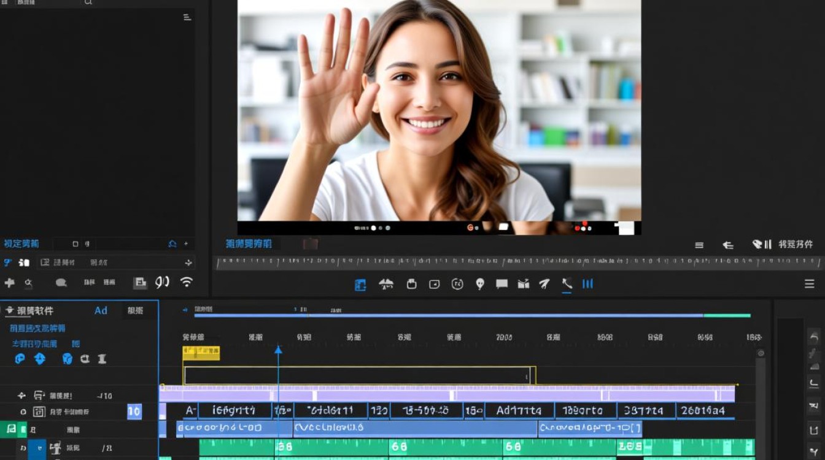Click the speech bubble icon in preview toolbar
This screenshot has width=825, height=460.
(502, 284)
